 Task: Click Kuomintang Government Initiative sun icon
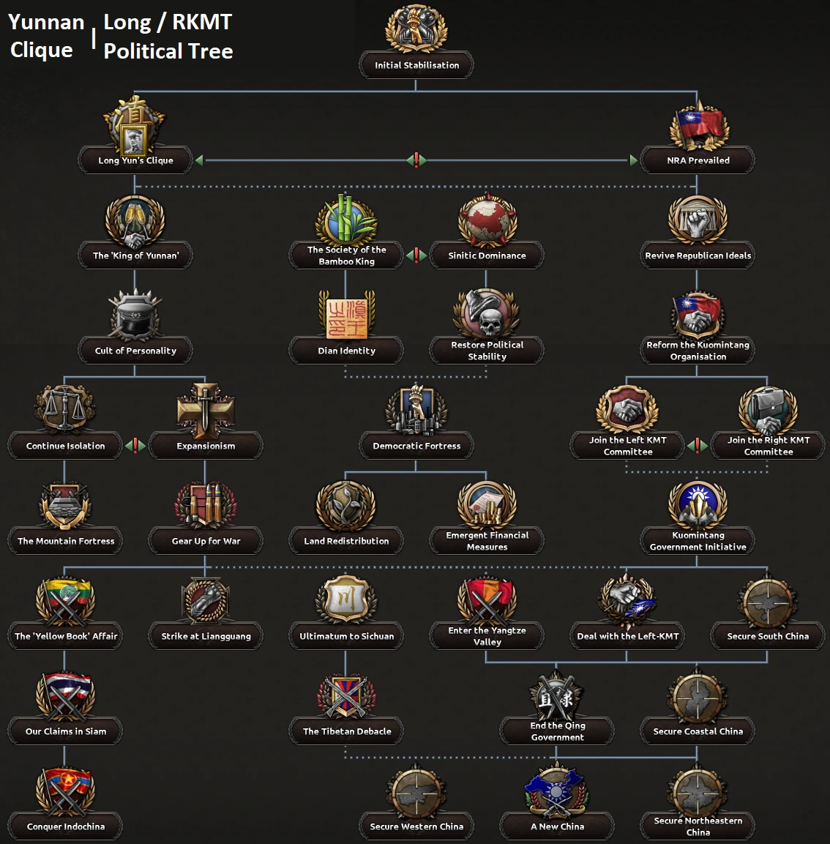[x=698, y=505]
